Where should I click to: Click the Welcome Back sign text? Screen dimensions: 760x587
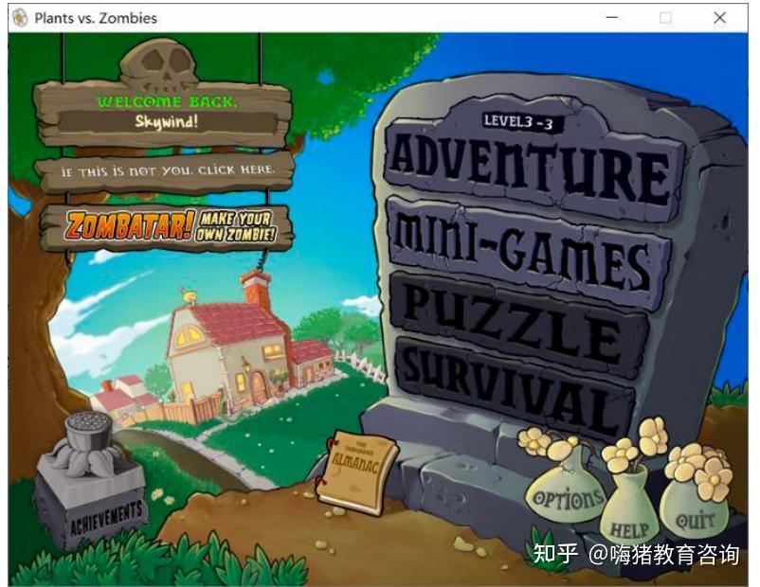pos(167,101)
